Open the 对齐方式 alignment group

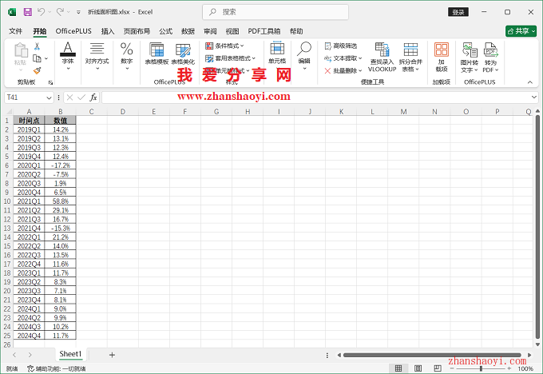(97, 55)
